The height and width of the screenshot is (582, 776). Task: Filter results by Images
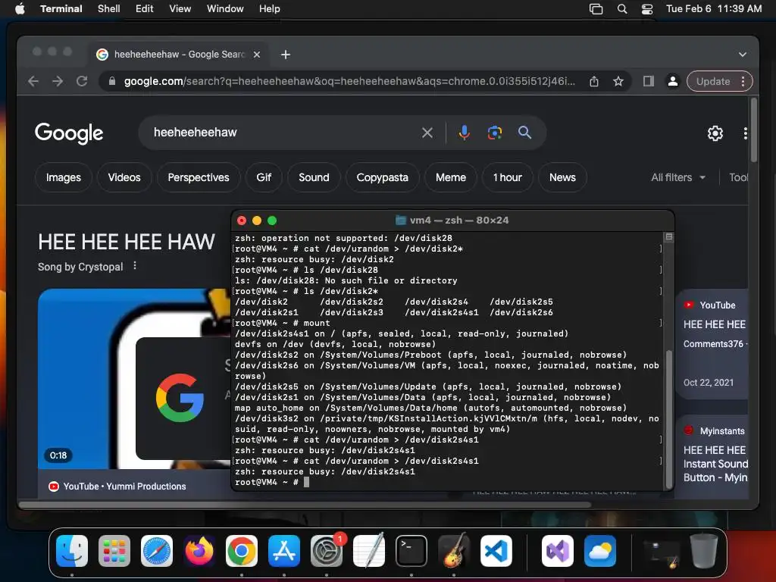click(64, 177)
